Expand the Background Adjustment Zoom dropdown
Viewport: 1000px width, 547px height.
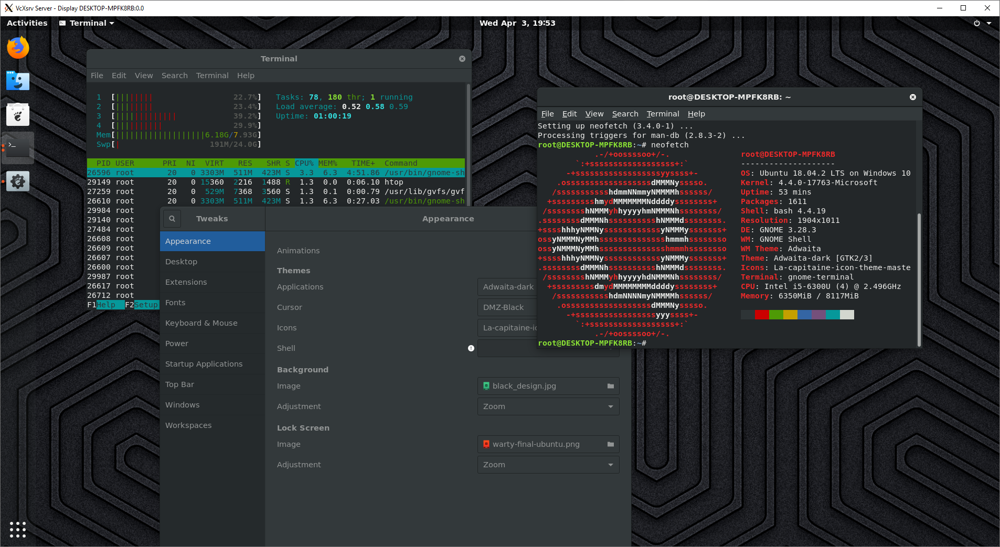coord(548,406)
